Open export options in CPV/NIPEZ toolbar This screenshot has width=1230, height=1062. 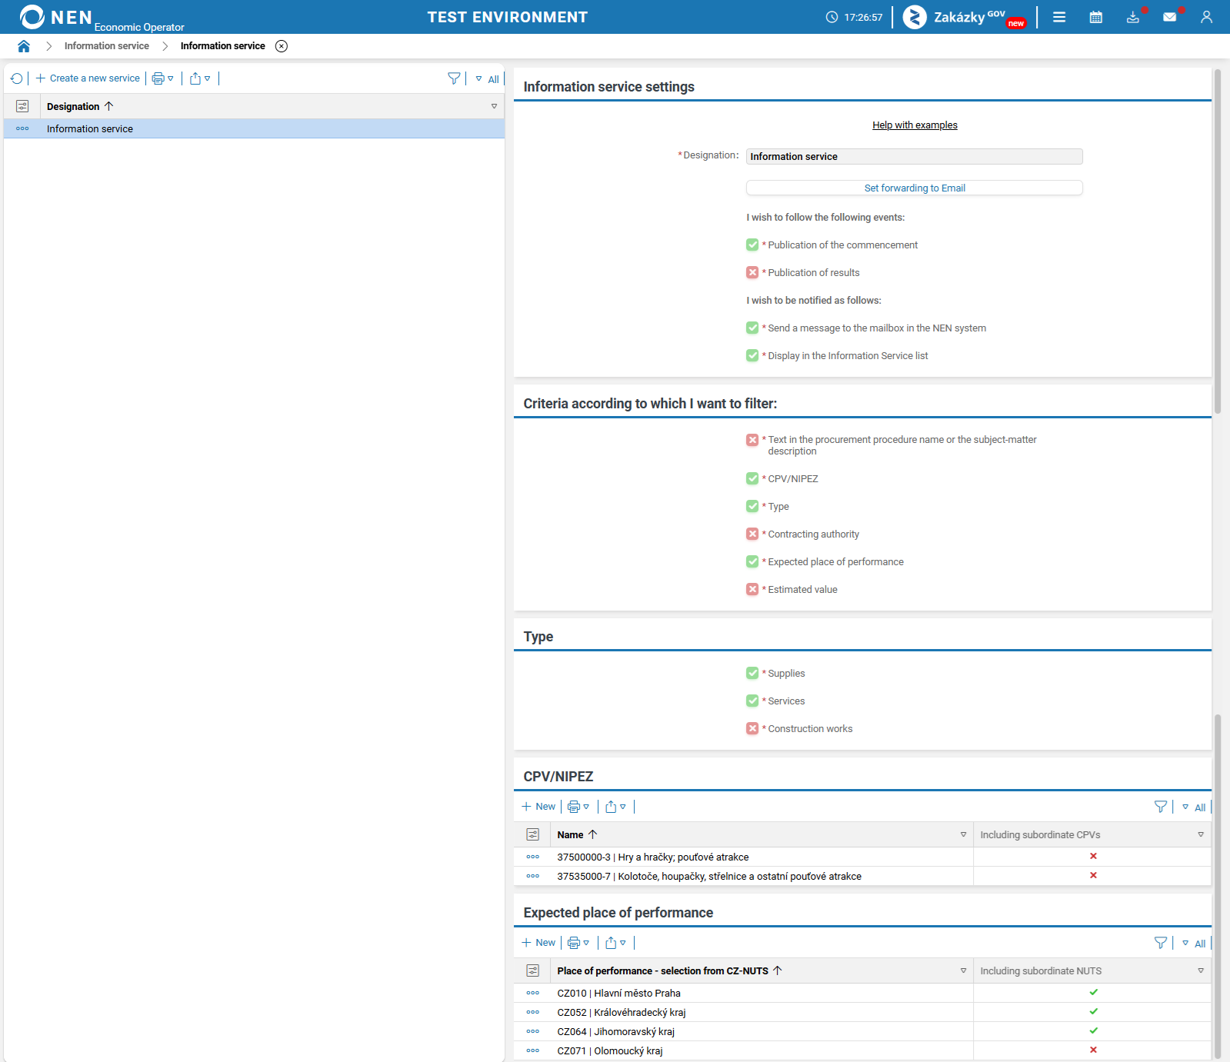pos(615,807)
